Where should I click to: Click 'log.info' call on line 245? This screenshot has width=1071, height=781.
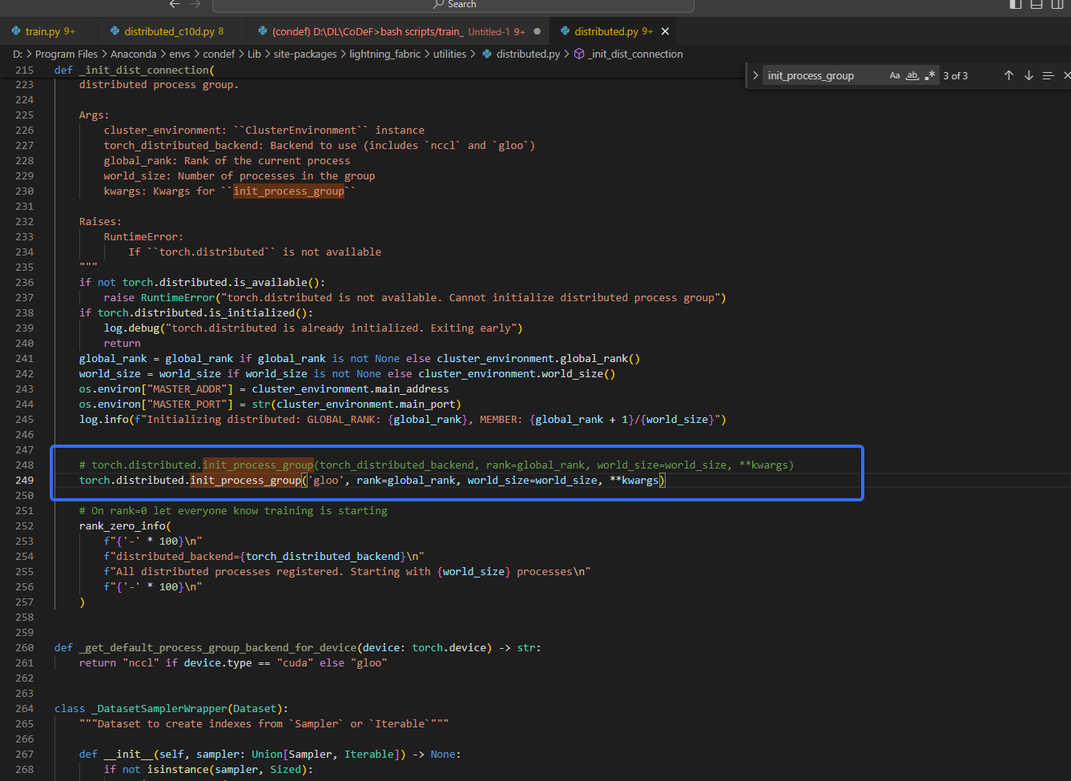click(x=103, y=419)
